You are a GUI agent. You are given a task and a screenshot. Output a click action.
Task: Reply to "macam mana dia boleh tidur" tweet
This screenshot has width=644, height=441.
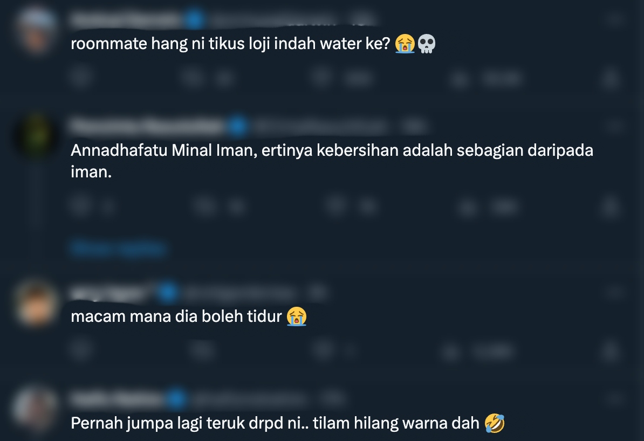pos(80,350)
